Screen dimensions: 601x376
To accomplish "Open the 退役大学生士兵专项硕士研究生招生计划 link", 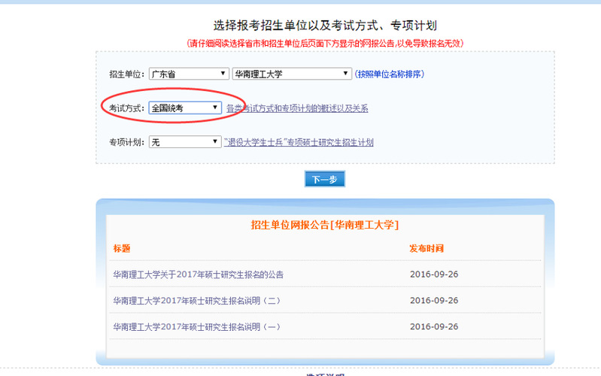I will pos(299,143).
